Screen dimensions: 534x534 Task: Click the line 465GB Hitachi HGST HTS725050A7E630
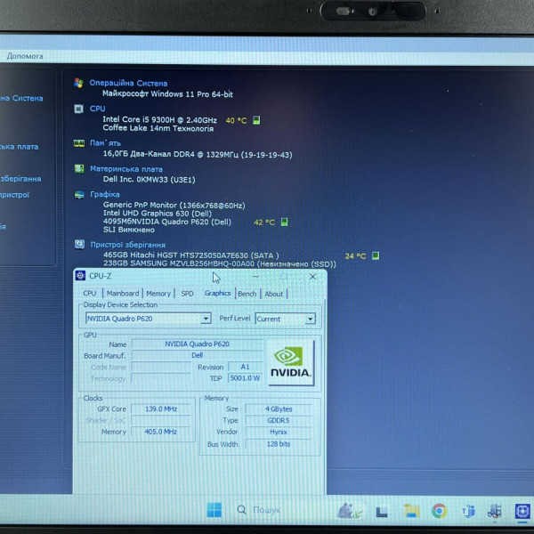(x=191, y=255)
